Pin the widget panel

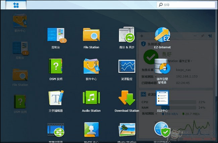pos(203,36)
